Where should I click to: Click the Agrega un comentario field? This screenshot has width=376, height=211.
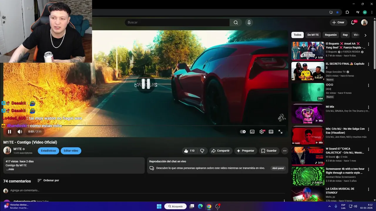coord(147,190)
